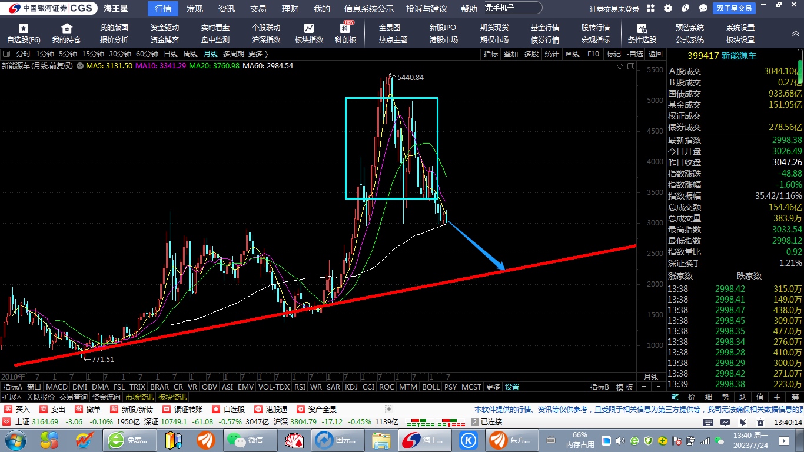Click the 卖出 sell icon
The width and height of the screenshot is (804, 452).
coord(44,409)
